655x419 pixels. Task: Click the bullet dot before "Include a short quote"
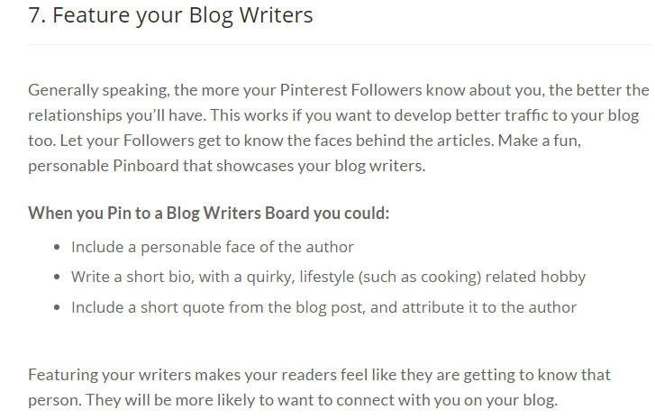(58, 308)
